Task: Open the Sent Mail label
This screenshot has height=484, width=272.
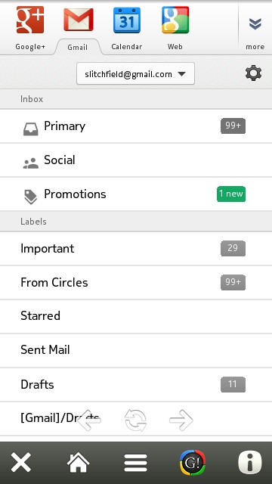Action: [x=136, y=350]
